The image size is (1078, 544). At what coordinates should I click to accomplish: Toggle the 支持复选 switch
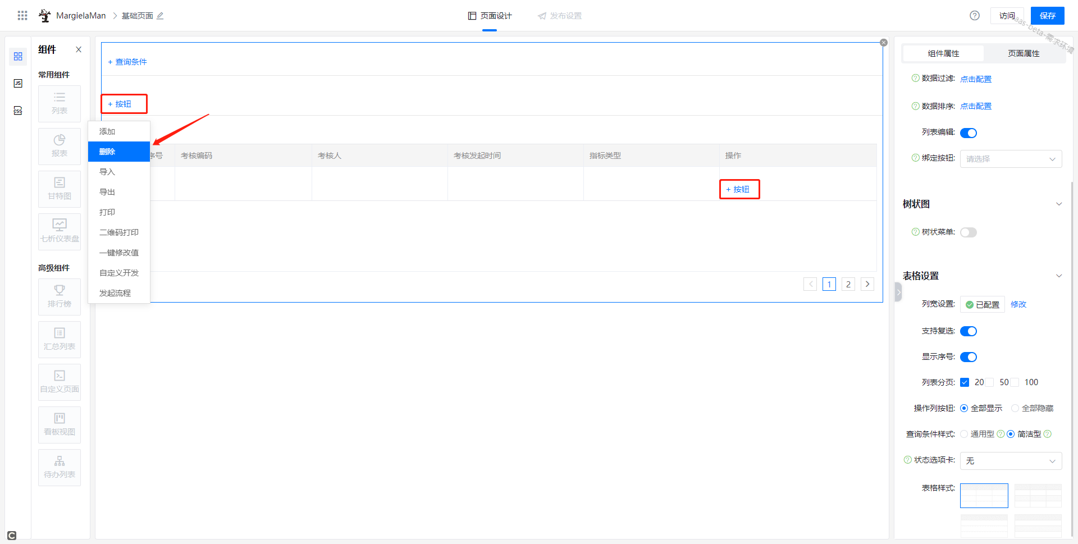coord(969,331)
